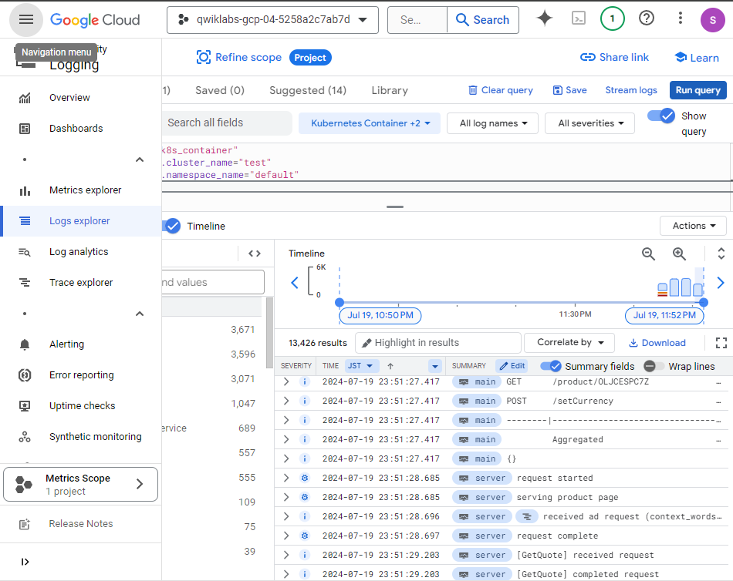Enter full screen results view
The height and width of the screenshot is (581, 733).
721,343
